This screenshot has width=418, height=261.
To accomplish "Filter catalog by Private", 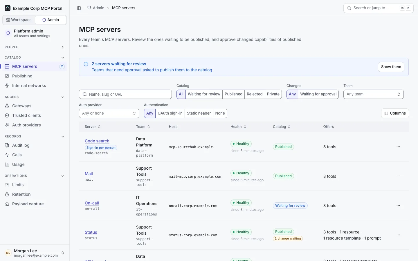I will [273, 94].
